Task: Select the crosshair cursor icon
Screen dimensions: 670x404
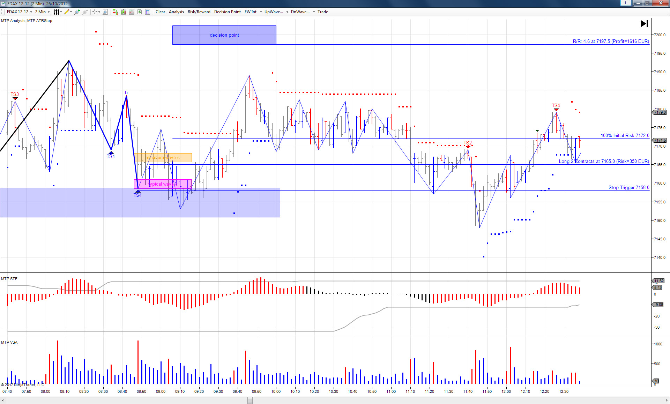Action: click(x=95, y=12)
